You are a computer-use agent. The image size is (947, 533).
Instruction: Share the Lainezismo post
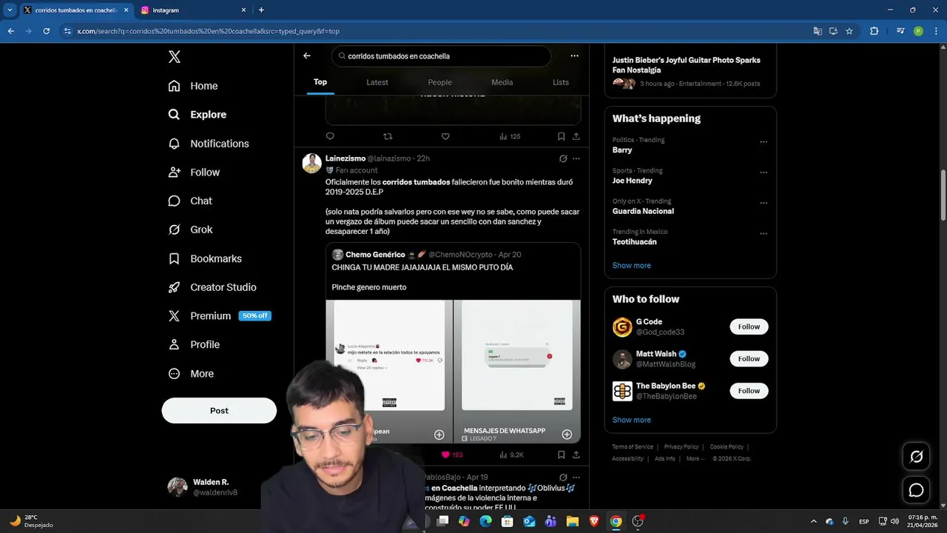click(576, 455)
